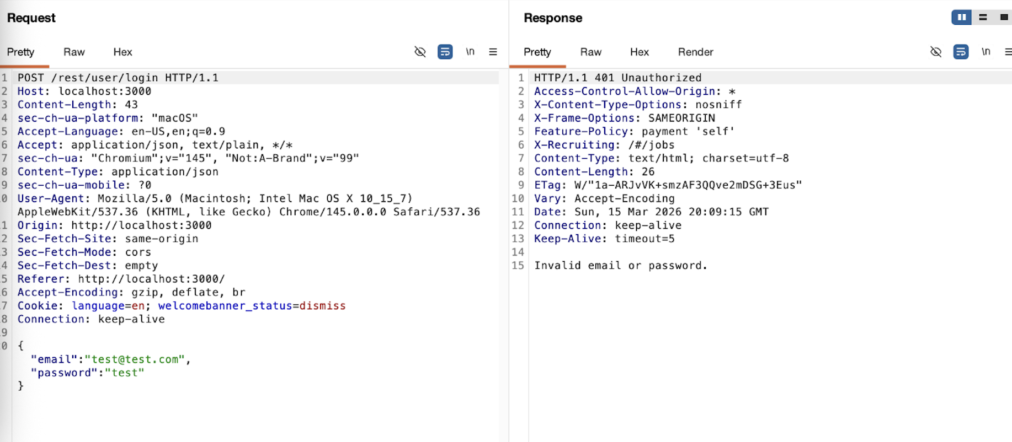
Task: Click the X-Content-Type-Options: nosniff header
Action: coord(637,104)
